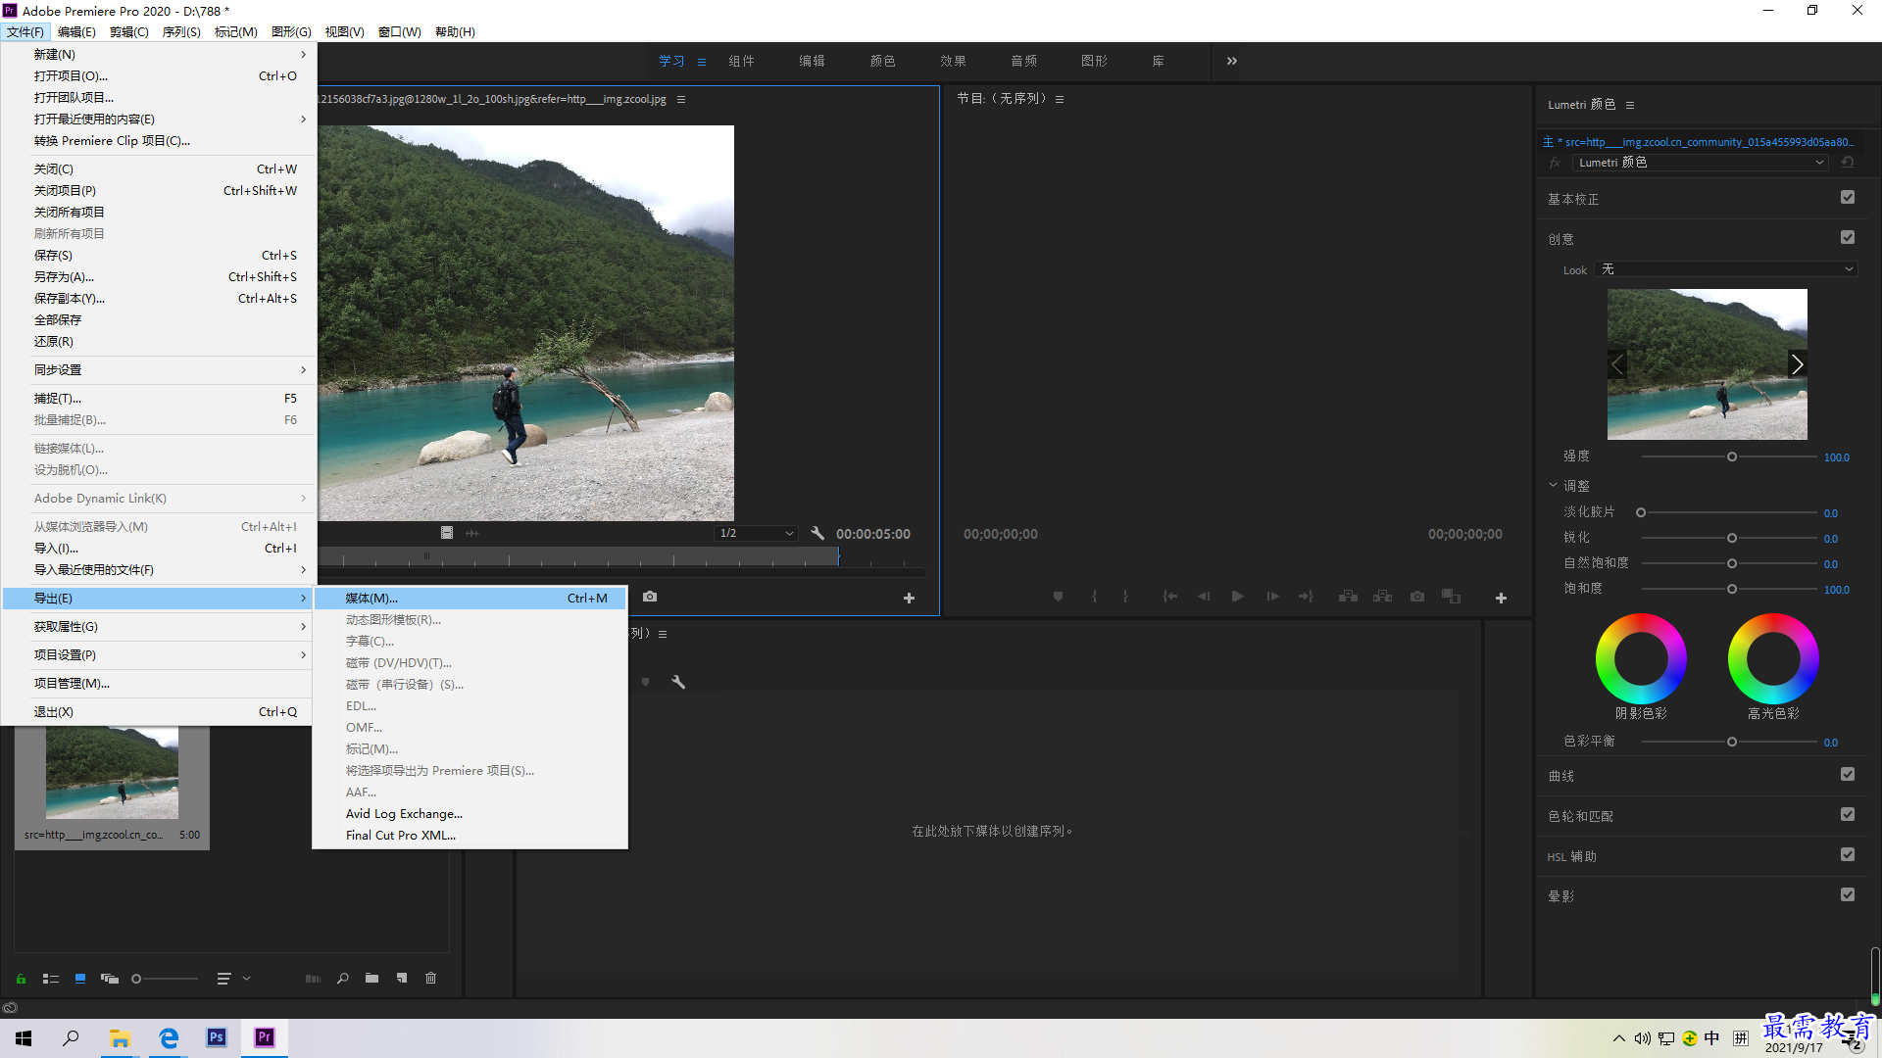Switch project panel to freeform view

110,979
